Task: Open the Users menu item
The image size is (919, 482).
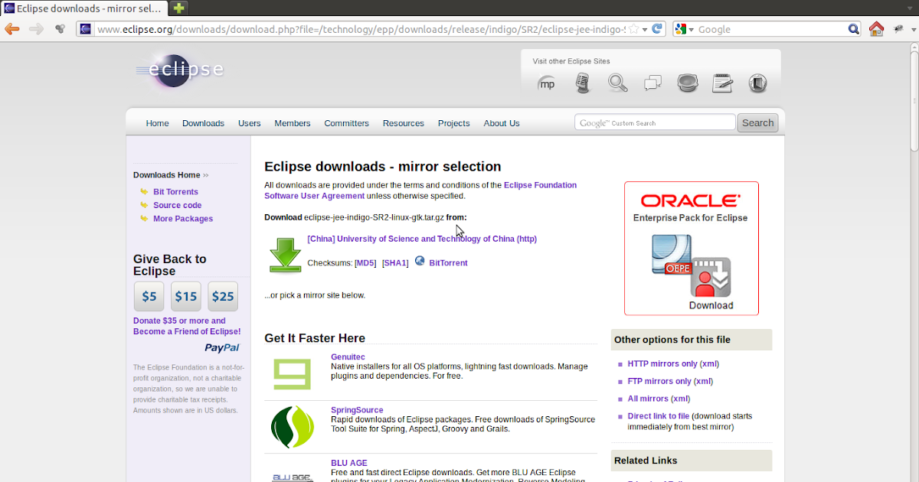Action: coord(250,123)
